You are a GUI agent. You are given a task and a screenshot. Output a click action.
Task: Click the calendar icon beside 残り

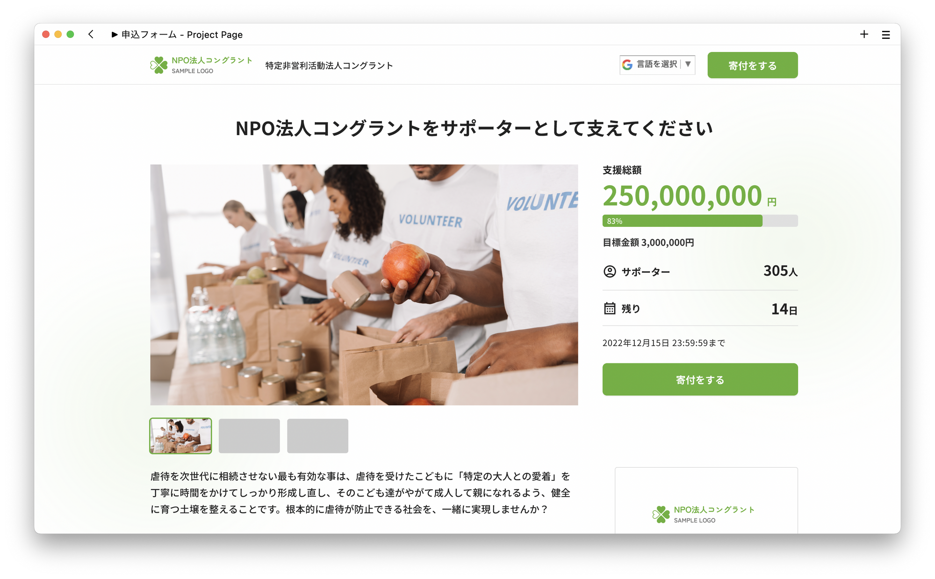610,308
